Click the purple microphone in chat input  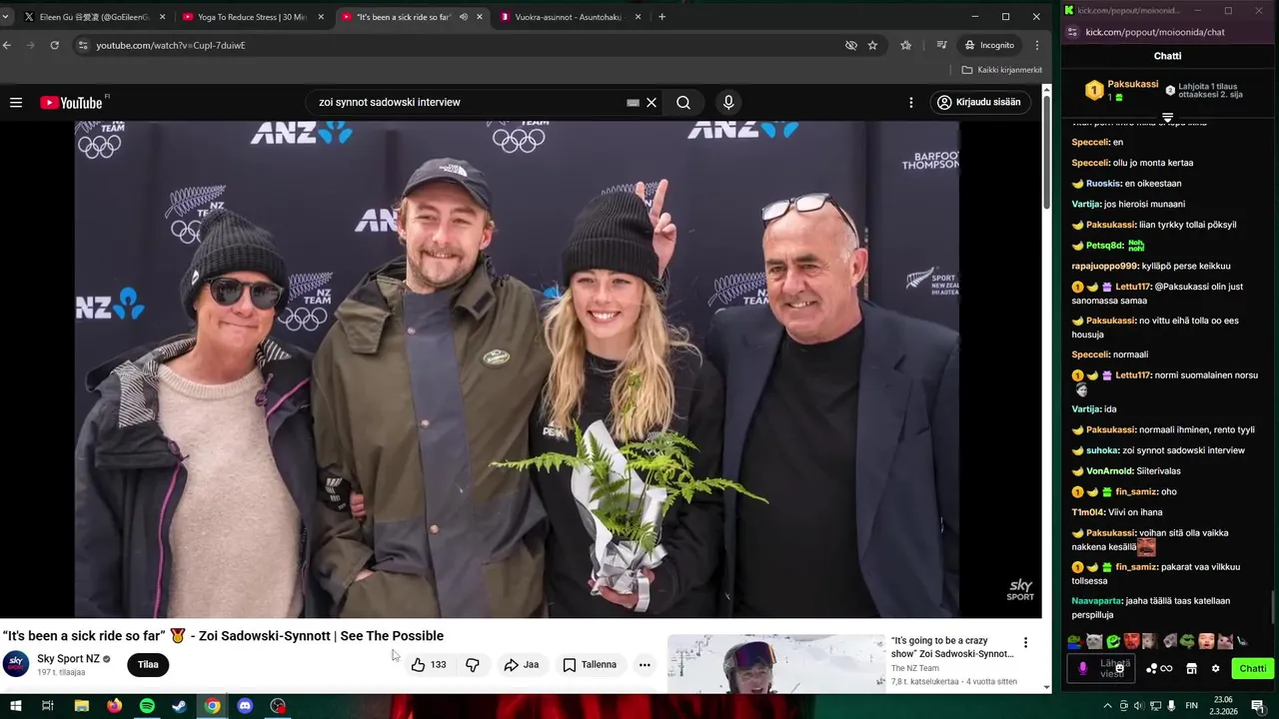click(1082, 668)
